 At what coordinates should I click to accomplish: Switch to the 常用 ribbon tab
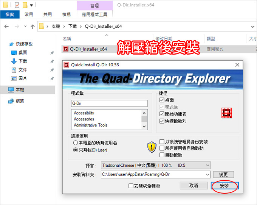tap(29, 14)
